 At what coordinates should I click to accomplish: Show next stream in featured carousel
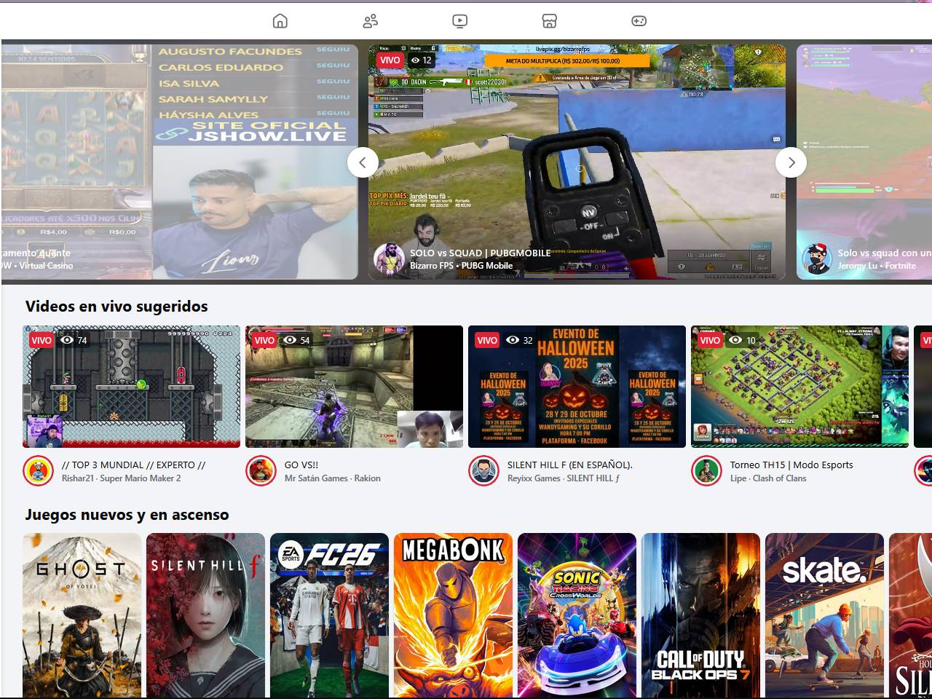(791, 162)
